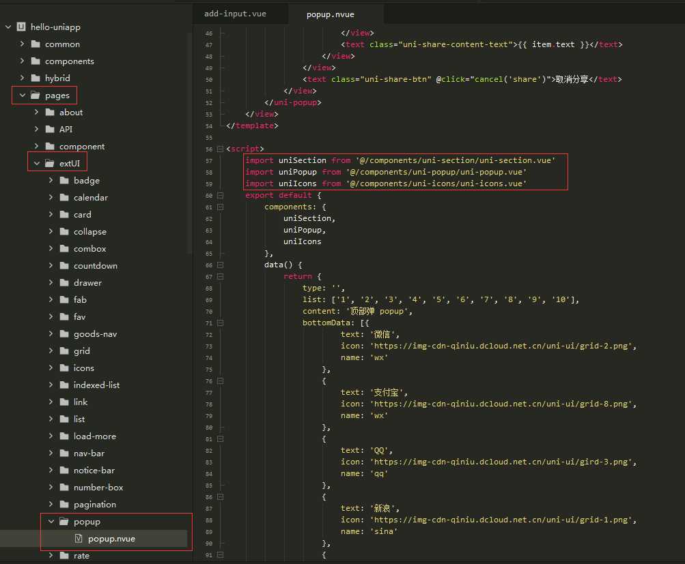Expand the about folder chevron
The width and height of the screenshot is (685, 564).
click(x=37, y=112)
